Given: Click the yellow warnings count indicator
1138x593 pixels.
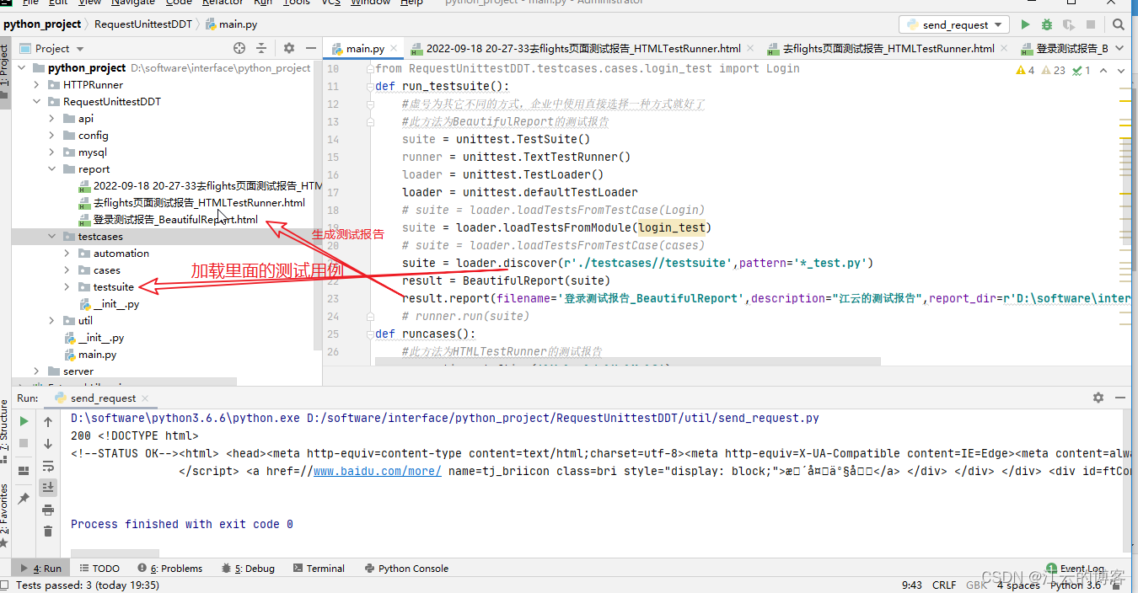Looking at the screenshot, I should [1026, 71].
